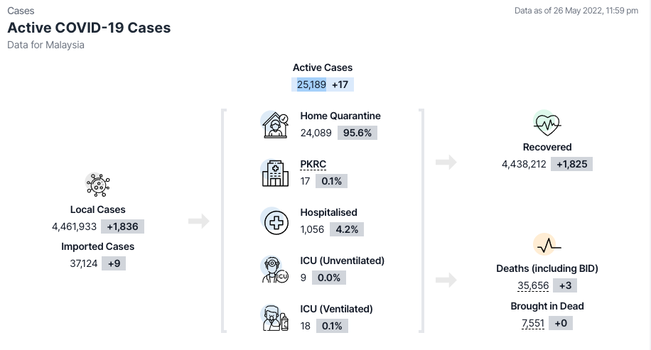Click the ICU Ventilated patient icon
This screenshot has width=651, height=350.
(x=275, y=317)
